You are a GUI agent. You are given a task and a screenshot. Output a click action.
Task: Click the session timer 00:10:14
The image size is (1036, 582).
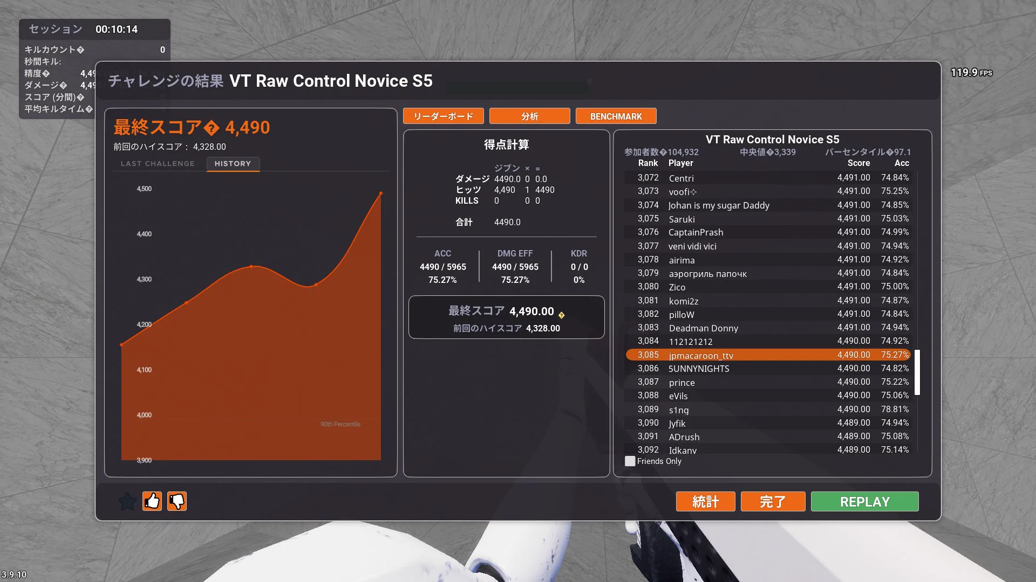click(117, 29)
